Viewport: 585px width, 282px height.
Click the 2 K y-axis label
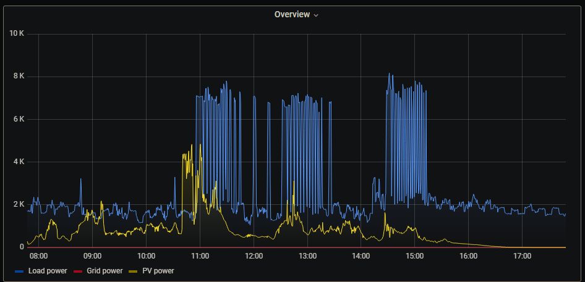click(x=19, y=204)
